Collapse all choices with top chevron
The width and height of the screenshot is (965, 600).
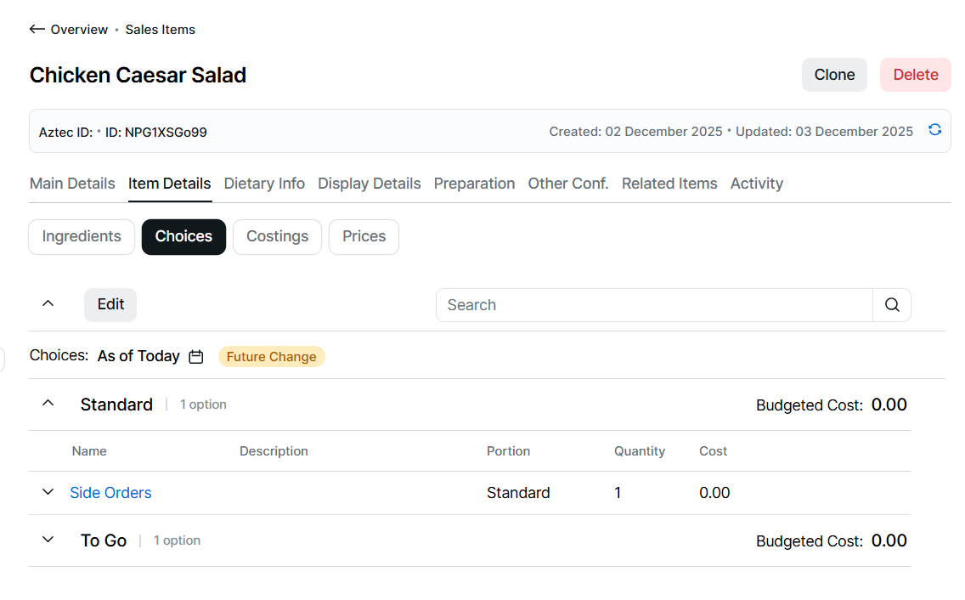(48, 303)
